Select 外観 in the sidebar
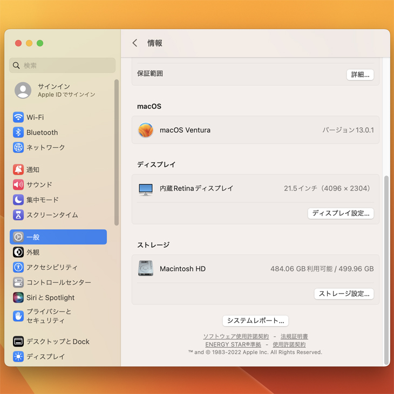The height and width of the screenshot is (394, 394). click(x=33, y=252)
